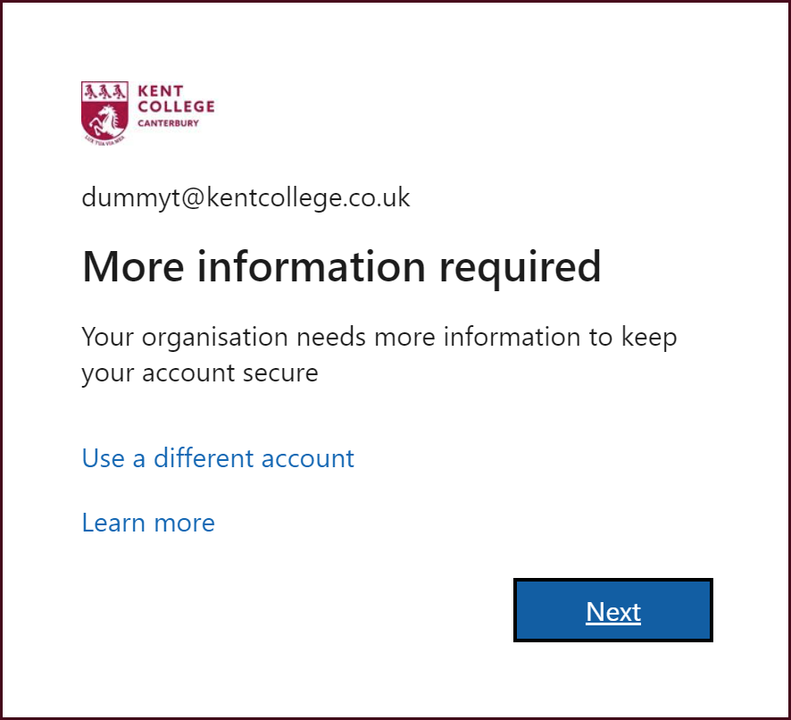791x720 pixels.
Task: Click the Your organisation needs more information line
Action: click(x=379, y=338)
